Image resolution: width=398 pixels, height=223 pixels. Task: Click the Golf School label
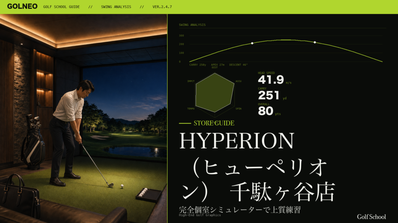coord(371,217)
